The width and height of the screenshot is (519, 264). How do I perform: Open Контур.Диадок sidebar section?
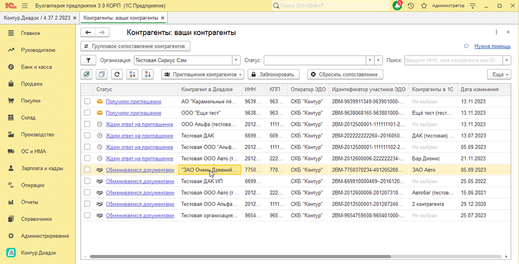pyautogui.click(x=38, y=253)
